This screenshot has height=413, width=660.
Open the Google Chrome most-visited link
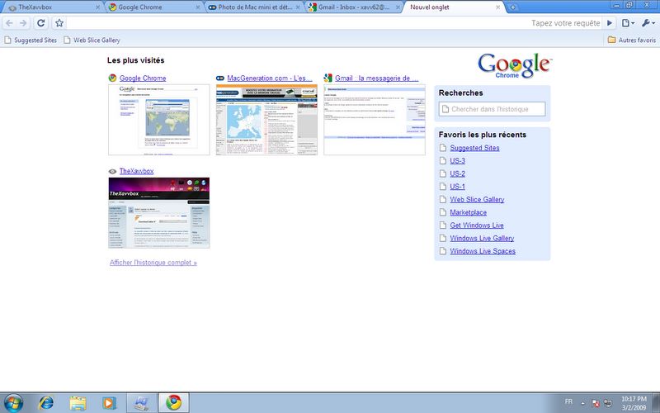click(x=143, y=78)
